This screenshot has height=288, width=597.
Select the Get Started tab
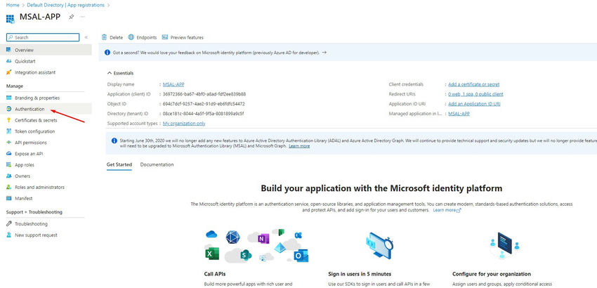[119, 164]
